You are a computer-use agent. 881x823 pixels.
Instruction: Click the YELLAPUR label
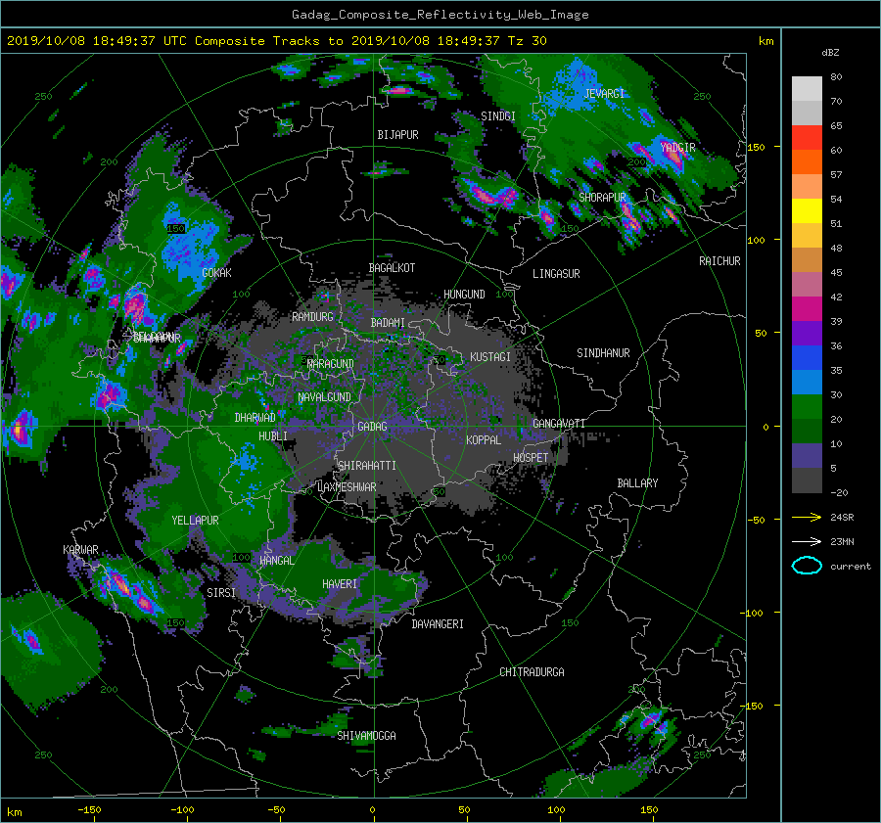(195, 521)
